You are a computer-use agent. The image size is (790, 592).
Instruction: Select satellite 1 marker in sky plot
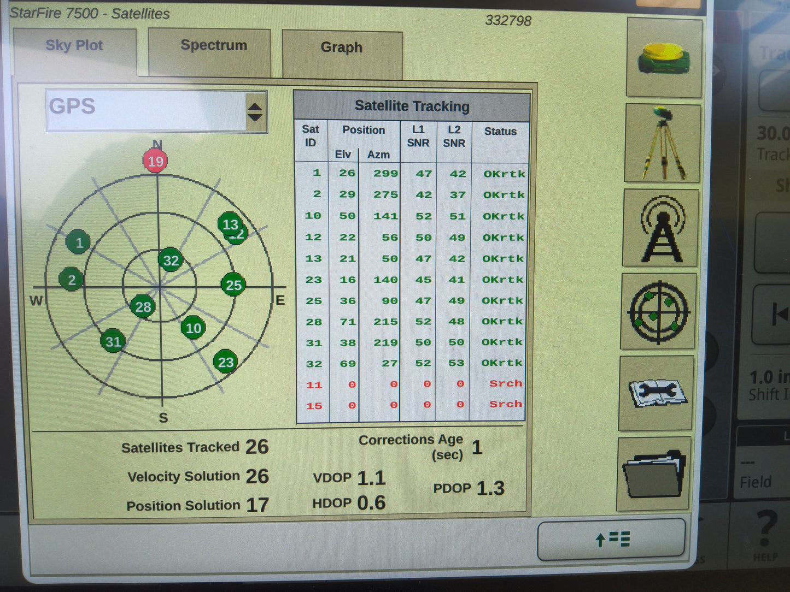click(79, 242)
